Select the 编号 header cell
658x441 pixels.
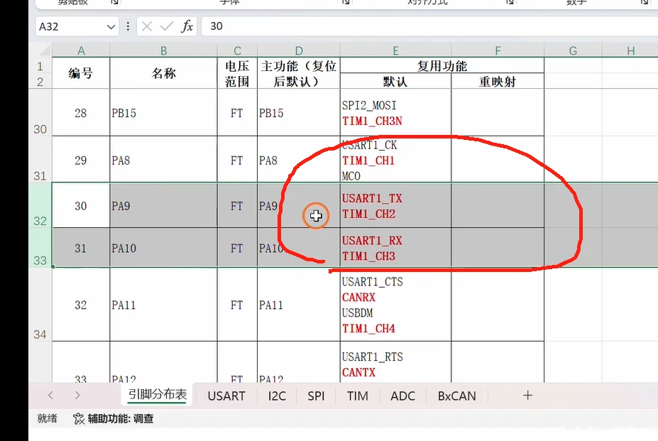81,73
